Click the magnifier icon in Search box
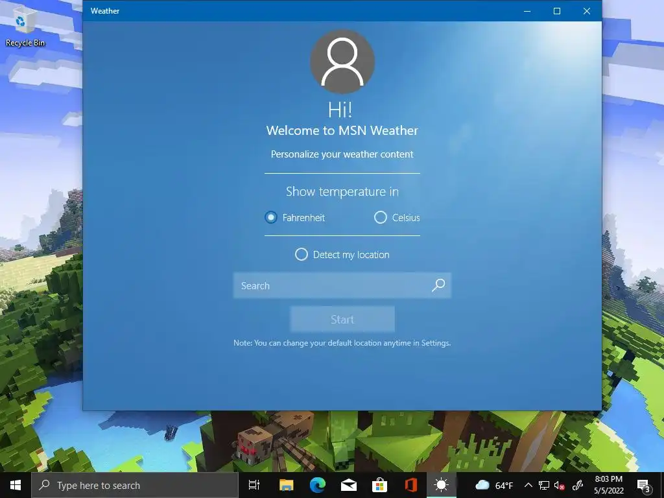The width and height of the screenshot is (664, 498). (x=438, y=285)
